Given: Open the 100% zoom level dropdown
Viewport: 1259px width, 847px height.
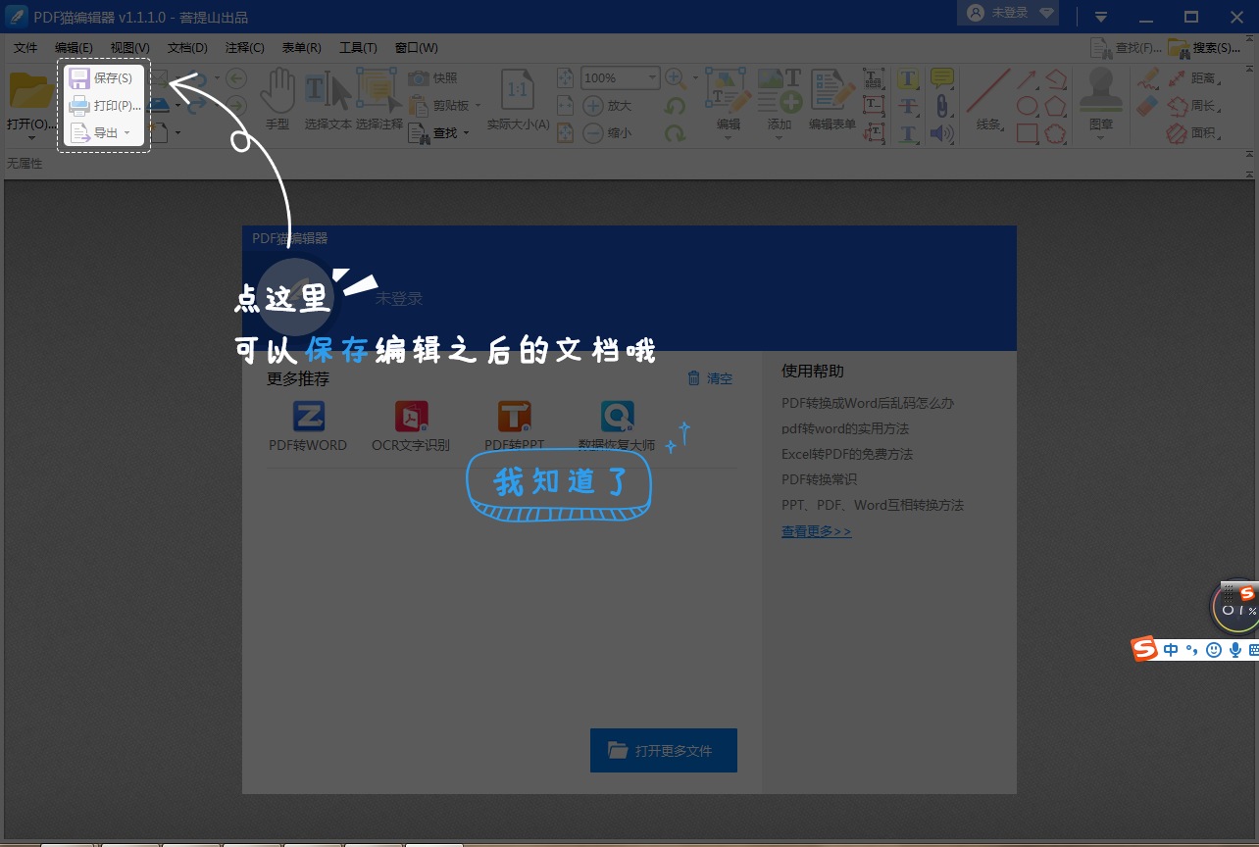Looking at the screenshot, I should coord(620,77).
